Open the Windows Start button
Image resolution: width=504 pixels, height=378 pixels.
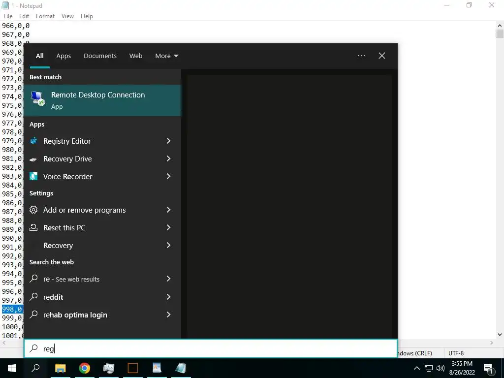coord(12,368)
